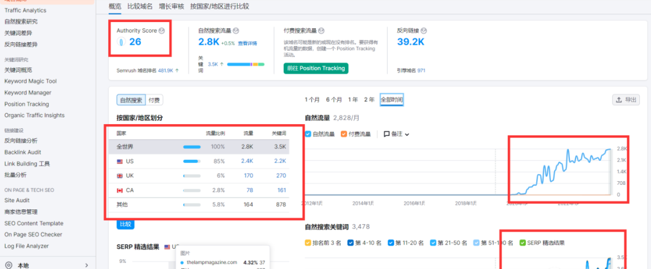The height and width of the screenshot is (269, 651).
Task: Toggle the 自然流量 checkbox
Action: (x=308, y=134)
